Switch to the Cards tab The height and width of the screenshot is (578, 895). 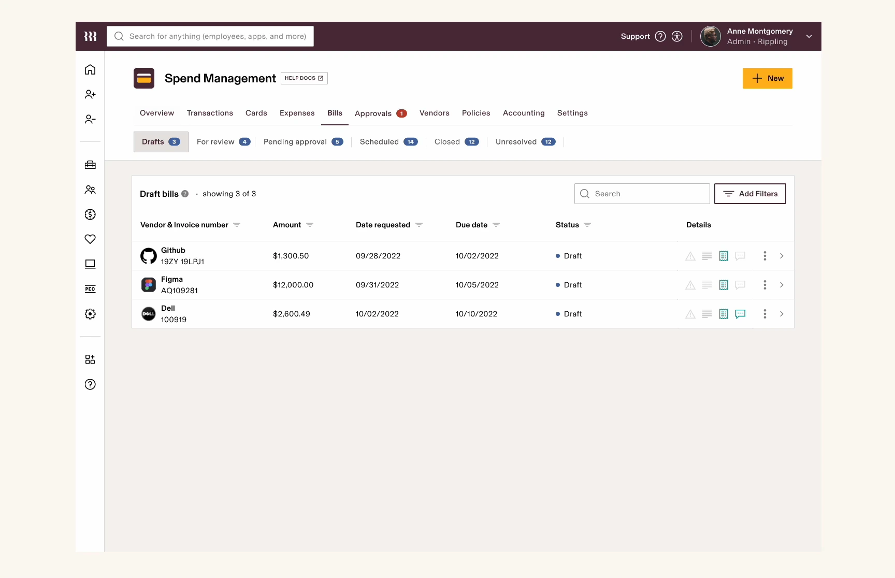256,113
